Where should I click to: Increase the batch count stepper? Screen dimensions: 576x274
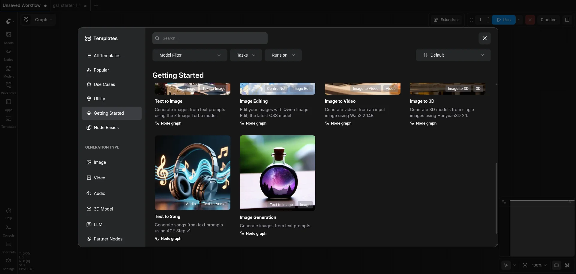coord(488,18)
